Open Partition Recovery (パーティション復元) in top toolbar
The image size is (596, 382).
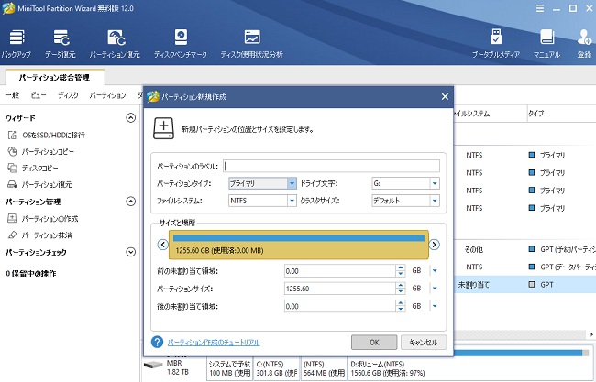pos(115,44)
